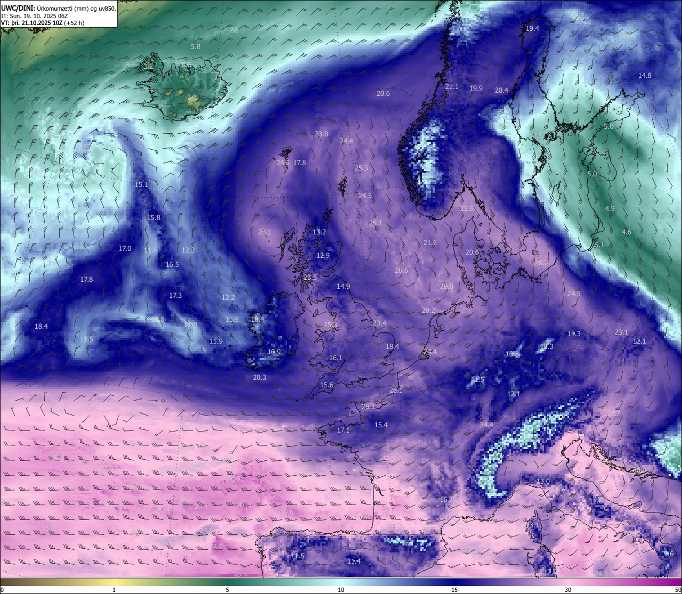Viewport: 682px width, 594px height.
Task: Click the 15.9 value label
Action: point(216,341)
